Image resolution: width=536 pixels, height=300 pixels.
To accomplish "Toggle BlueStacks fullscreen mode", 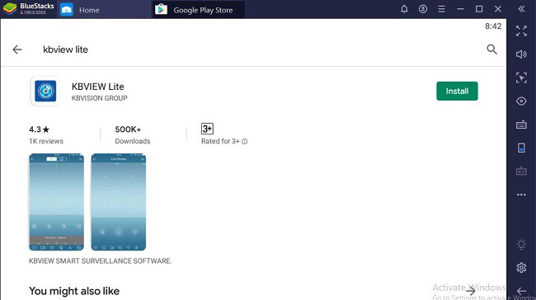I will [521, 31].
